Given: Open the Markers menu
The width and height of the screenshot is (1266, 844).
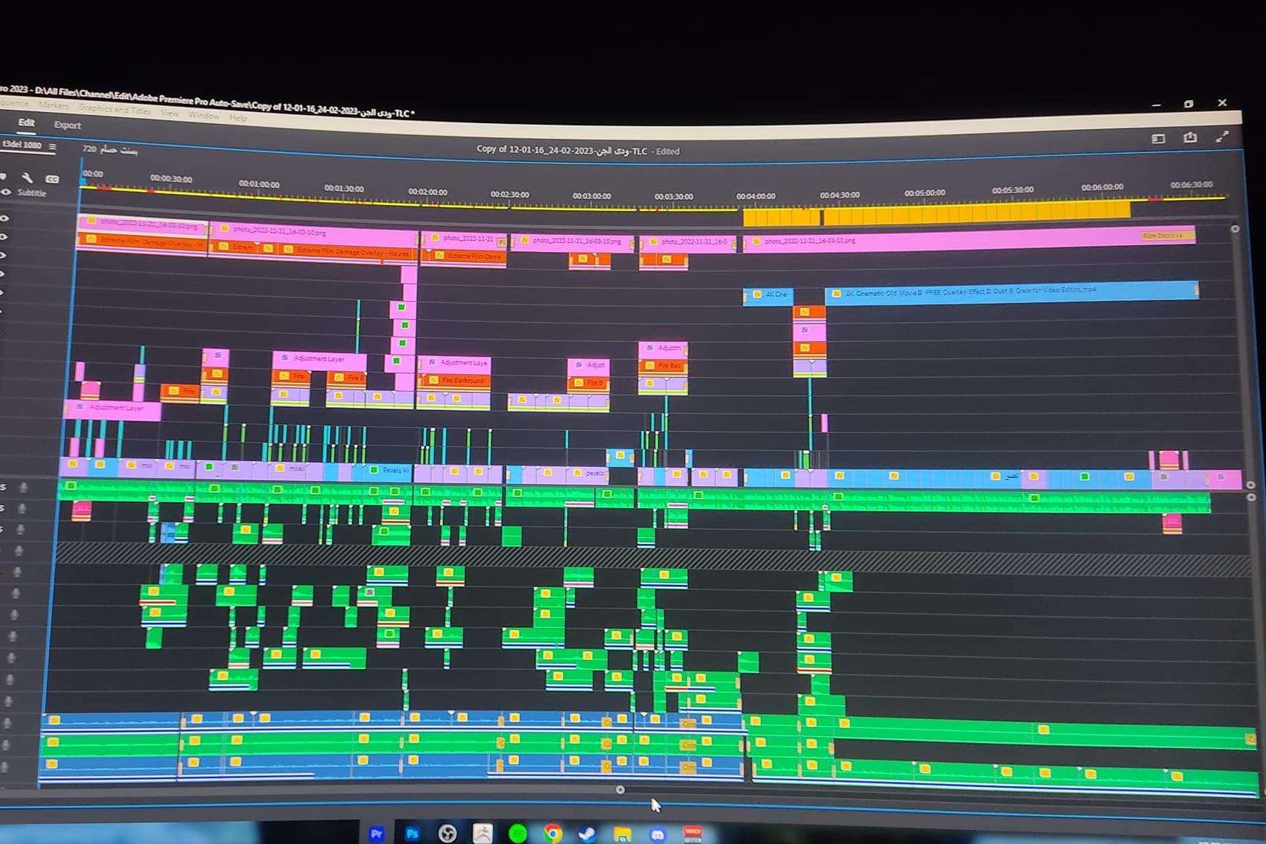Looking at the screenshot, I should (53, 105).
